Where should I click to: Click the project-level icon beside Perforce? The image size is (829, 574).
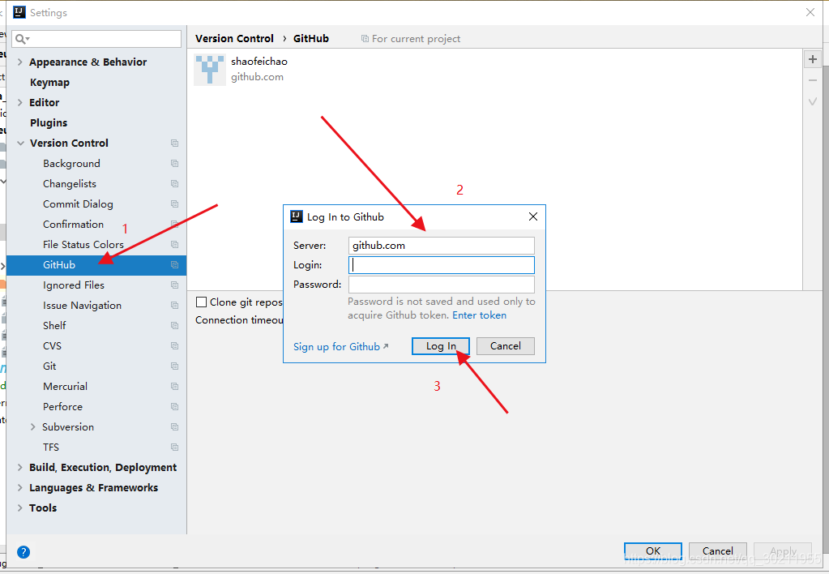[174, 407]
